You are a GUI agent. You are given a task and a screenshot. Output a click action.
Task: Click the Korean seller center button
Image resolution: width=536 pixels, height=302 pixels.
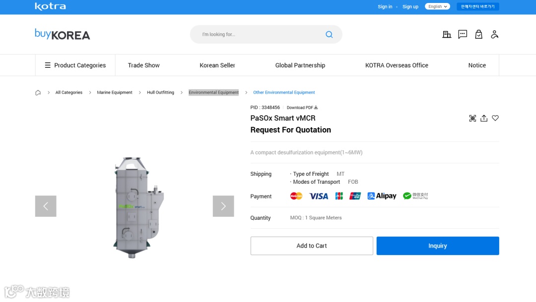(x=478, y=6)
